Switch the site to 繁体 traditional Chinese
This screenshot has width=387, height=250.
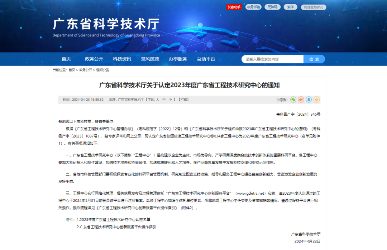(290, 6)
